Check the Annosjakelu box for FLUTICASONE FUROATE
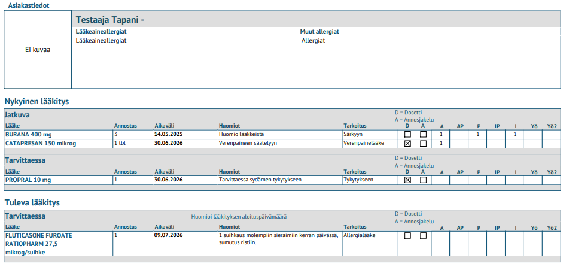Screen dimensions: 566x270 click(424, 236)
